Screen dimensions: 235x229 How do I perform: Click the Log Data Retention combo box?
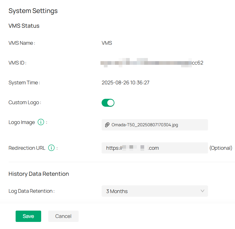(x=155, y=191)
